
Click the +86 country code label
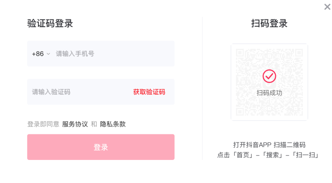tap(38, 53)
